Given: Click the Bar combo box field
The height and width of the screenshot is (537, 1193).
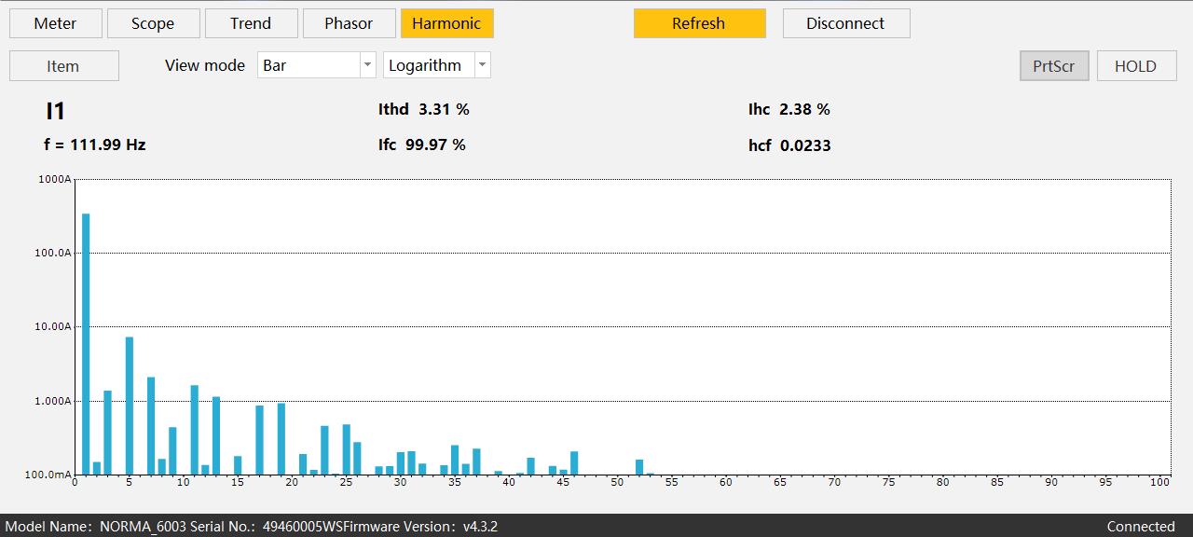Looking at the screenshot, I should click(316, 65).
